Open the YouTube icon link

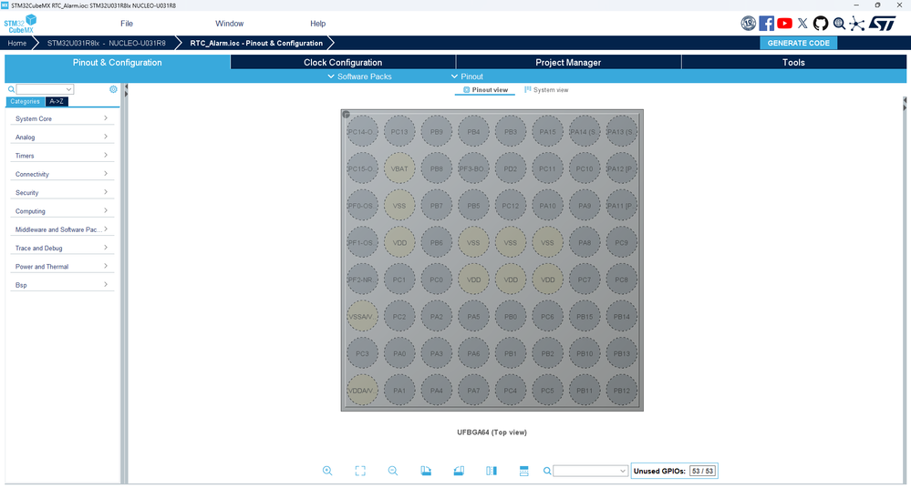pos(784,23)
